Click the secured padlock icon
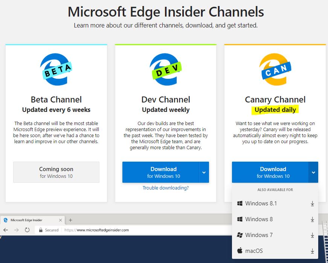328x263 pixels. click(x=41, y=230)
